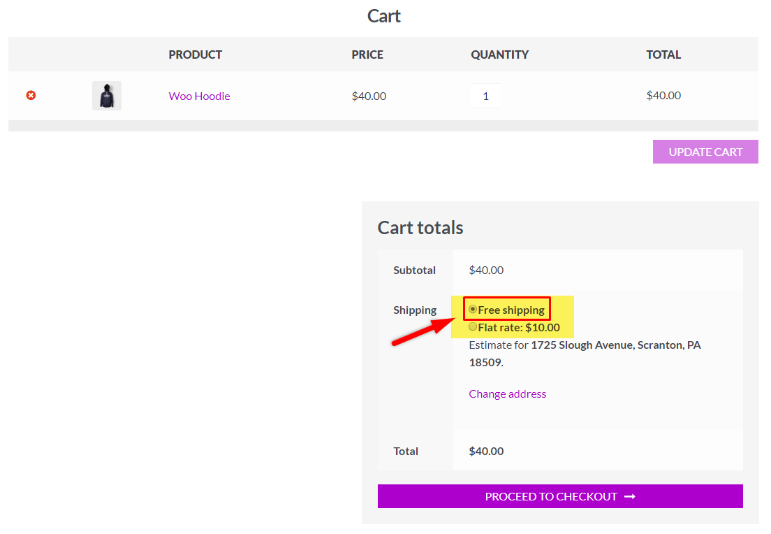Click the Subtotal label in Cart totals

click(414, 270)
